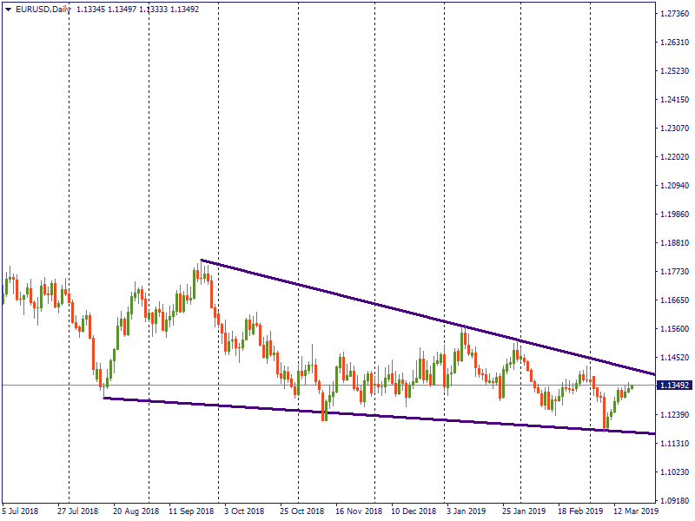
Task: Click the EURUSD,Daily chart title
Action: pyautogui.click(x=43, y=10)
